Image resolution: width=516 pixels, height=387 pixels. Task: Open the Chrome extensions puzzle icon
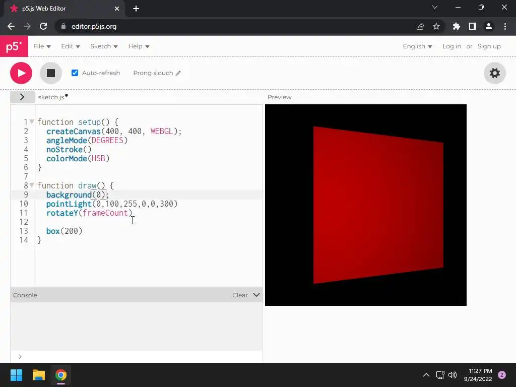(x=457, y=26)
